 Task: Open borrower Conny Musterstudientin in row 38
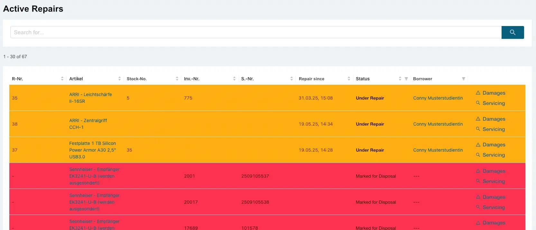click(438, 124)
